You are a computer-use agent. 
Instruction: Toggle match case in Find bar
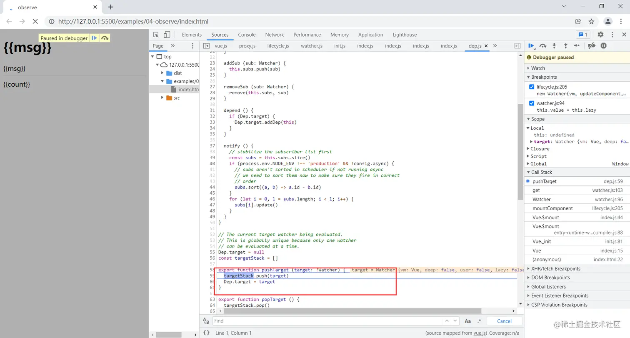click(x=467, y=321)
